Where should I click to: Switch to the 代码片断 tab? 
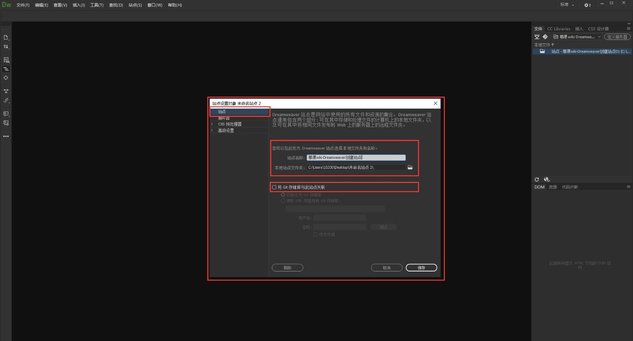(570, 187)
